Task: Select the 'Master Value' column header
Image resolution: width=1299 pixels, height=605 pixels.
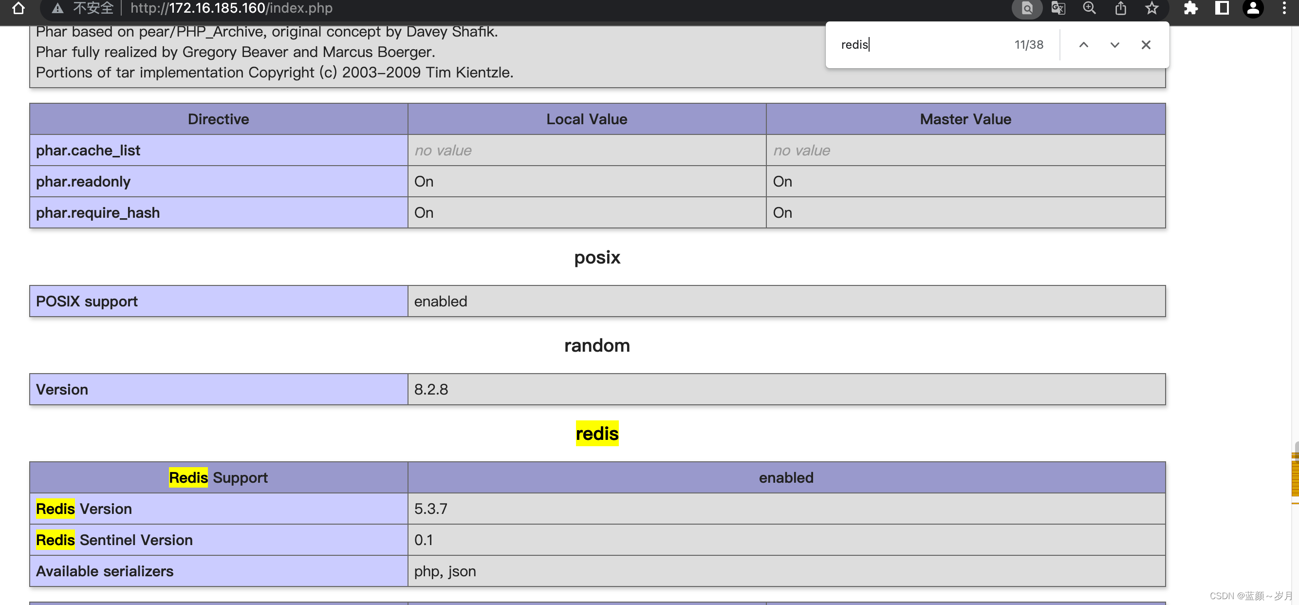Action: tap(965, 119)
